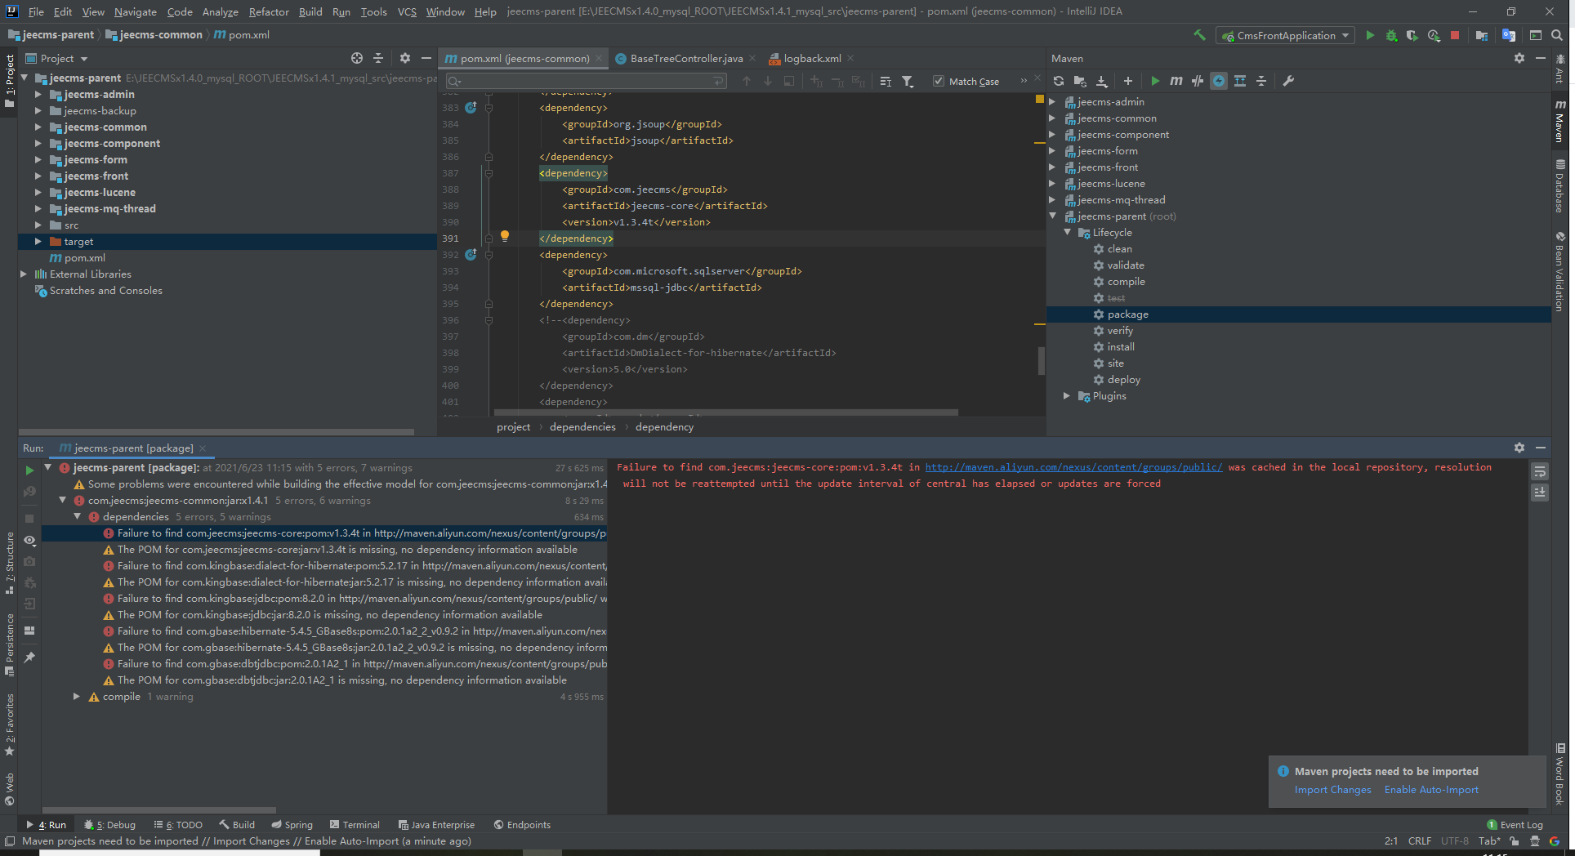Click Import Changes link in notification

(x=1332, y=790)
